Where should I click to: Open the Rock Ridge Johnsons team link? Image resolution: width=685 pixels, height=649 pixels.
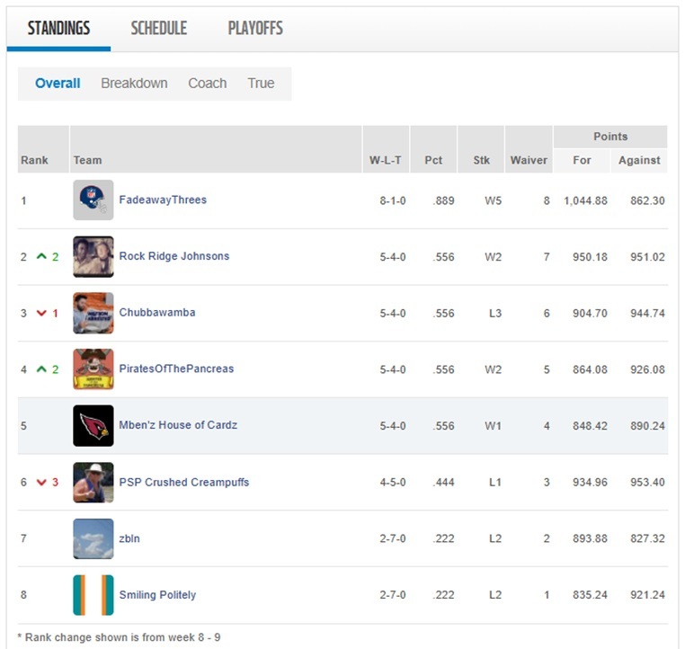(x=174, y=256)
